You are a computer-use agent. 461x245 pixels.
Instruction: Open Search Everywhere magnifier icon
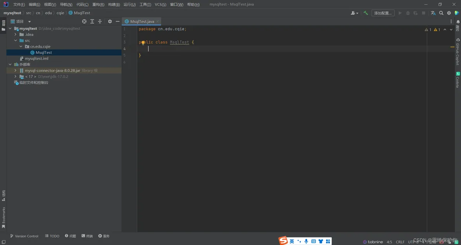click(441, 13)
